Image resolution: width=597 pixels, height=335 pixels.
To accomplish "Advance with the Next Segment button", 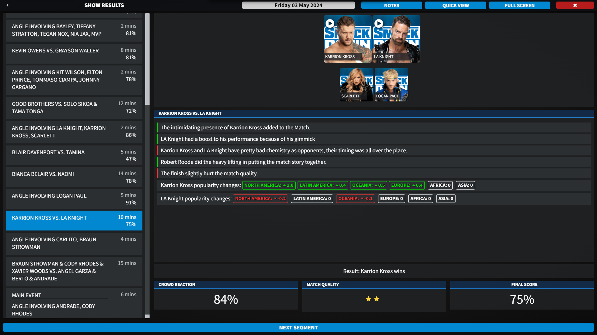I will [x=298, y=328].
